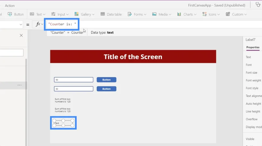Click the Button insert icon

pyautogui.click(x=10, y=14)
